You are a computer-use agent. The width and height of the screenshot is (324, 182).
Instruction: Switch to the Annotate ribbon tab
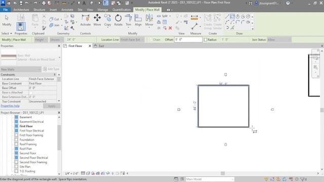point(67,10)
